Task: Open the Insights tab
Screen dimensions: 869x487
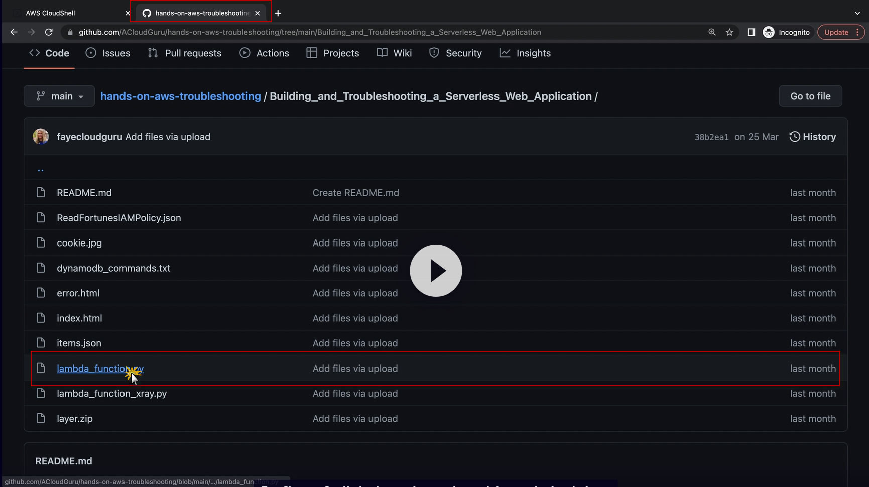Action: tap(525, 53)
